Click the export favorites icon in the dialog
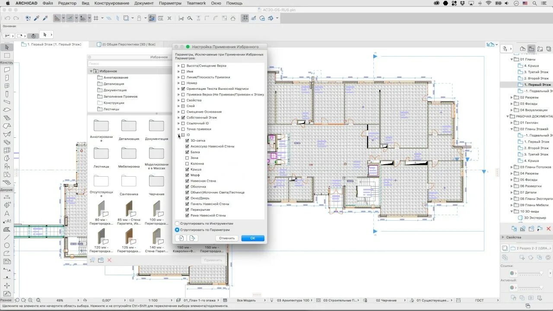Image resolution: width=553 pixels, height=311 pixels. [x=192, y=238]
